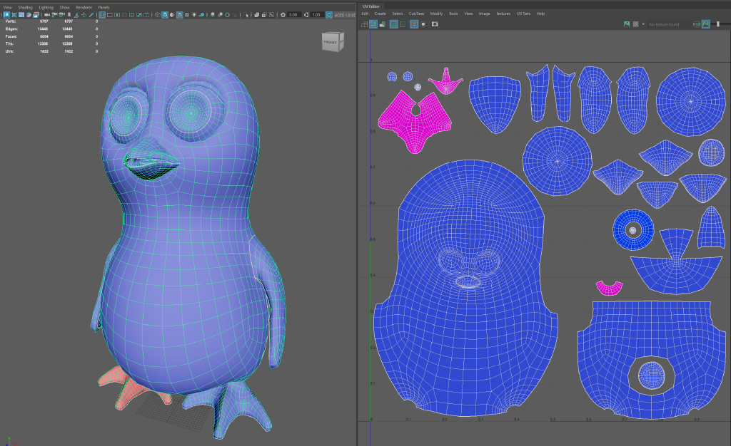The height and width of the screenshot is (446, 731).
Task: Open UV Editor Image menu
Action: click(485, 14)
